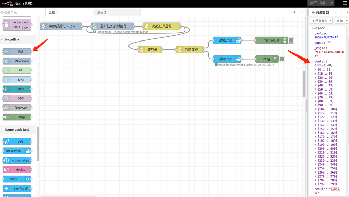349x197 pixels.
Task: Click the 交换值 change node
Action: (150, 50)
